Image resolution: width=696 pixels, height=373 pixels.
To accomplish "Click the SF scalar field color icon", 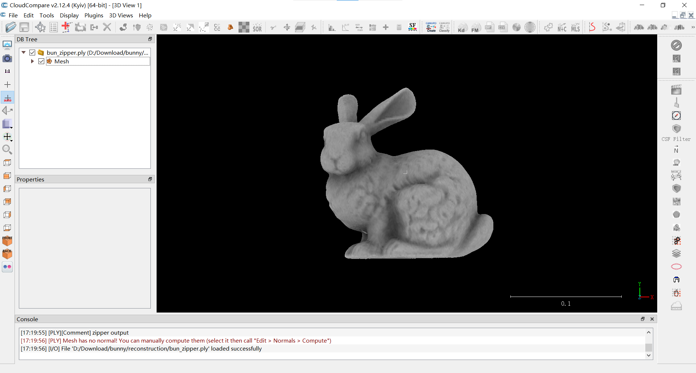I will click(413, 27).
